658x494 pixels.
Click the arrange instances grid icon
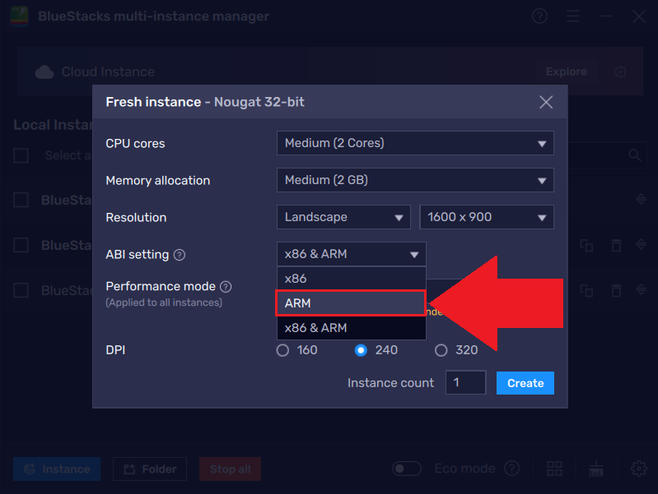point(554,469)
